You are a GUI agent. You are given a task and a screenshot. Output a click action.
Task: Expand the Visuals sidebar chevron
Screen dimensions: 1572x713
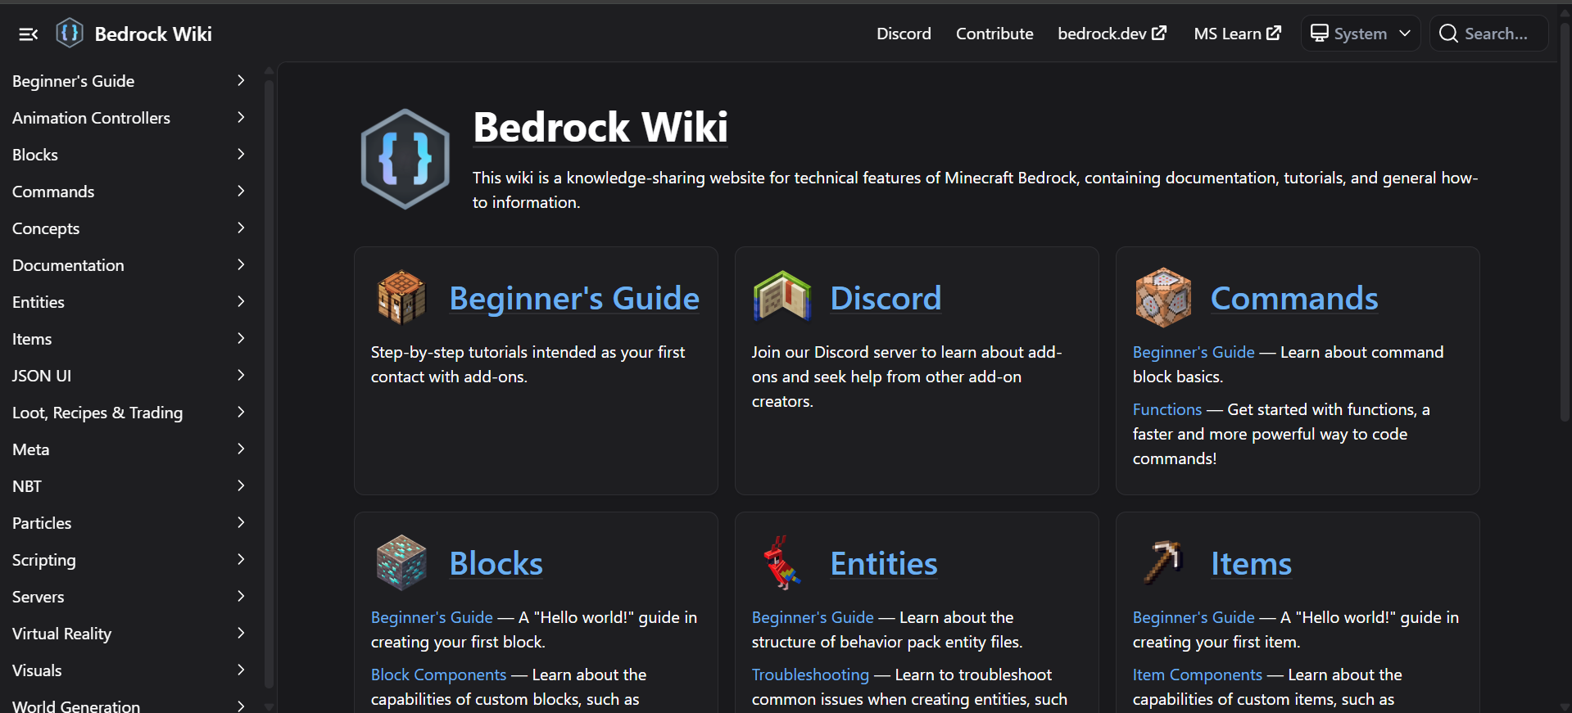coord(241,670)
